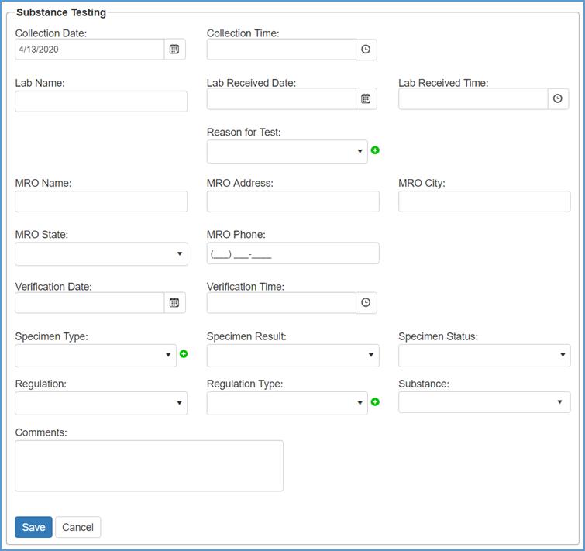Open the Specimen Status dropdown
Screen dimensions: 585x551
click(484, 356)
